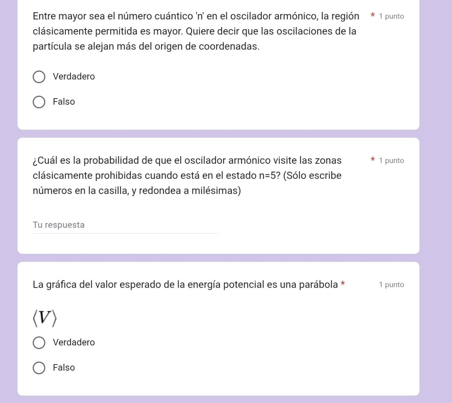Select "Falso" for the quantum number 'n' question
This screenshot has height=403, width=452.
pos(39,101)
